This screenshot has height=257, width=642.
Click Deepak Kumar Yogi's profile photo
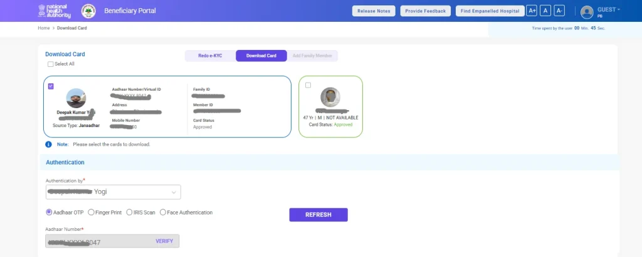coord(76,98)
